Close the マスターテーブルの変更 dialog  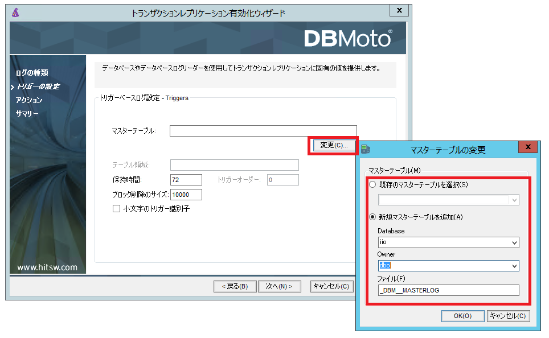click(528, 147)
